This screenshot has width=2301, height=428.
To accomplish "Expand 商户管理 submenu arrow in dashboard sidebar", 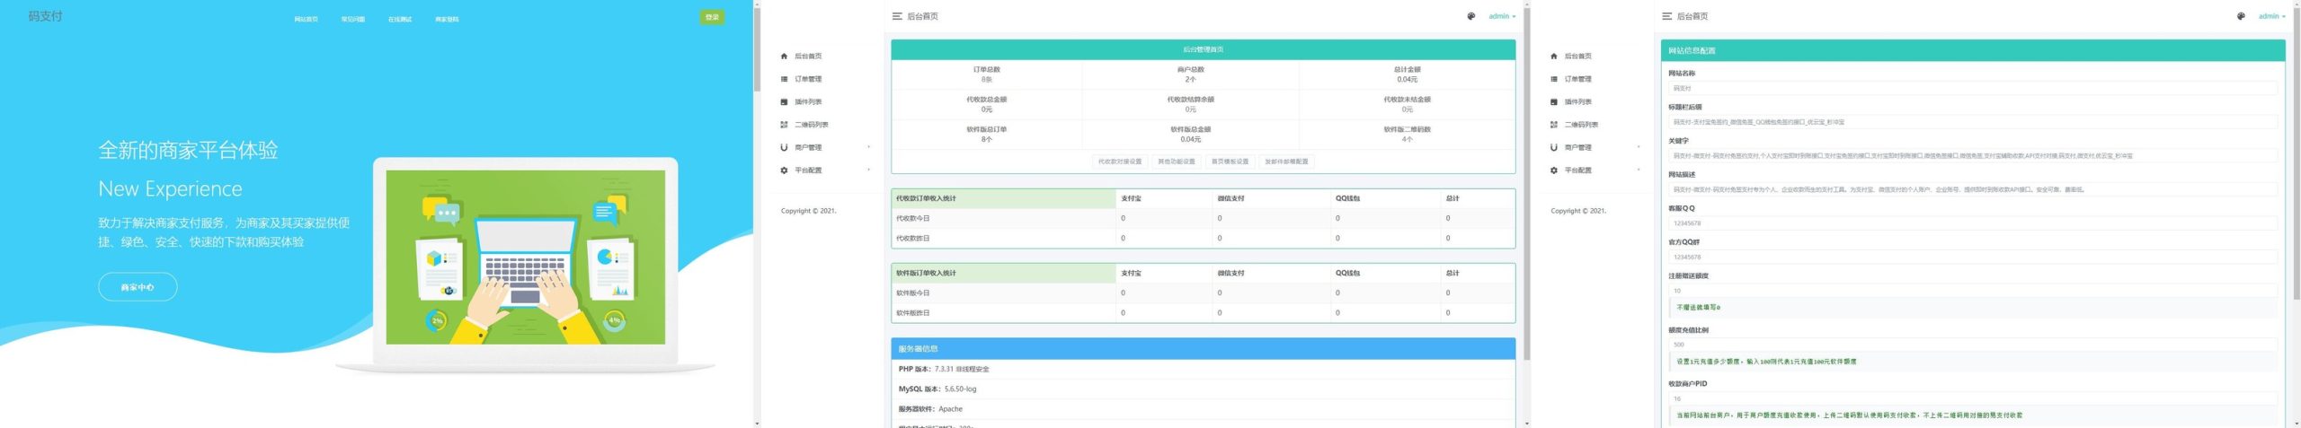I will [868, 147].
